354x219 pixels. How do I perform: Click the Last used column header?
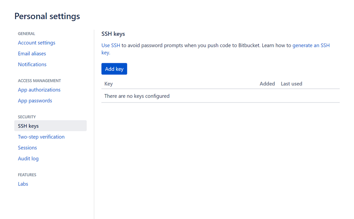click(x=291, y=84)
